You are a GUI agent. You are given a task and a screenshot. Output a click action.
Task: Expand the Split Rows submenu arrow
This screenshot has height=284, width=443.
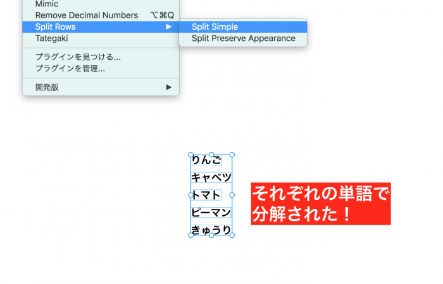point(168,27)
